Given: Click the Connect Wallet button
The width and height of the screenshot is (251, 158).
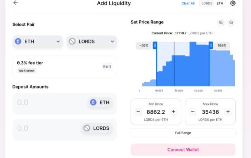Looking at the screenshot, I should [183, 150].
